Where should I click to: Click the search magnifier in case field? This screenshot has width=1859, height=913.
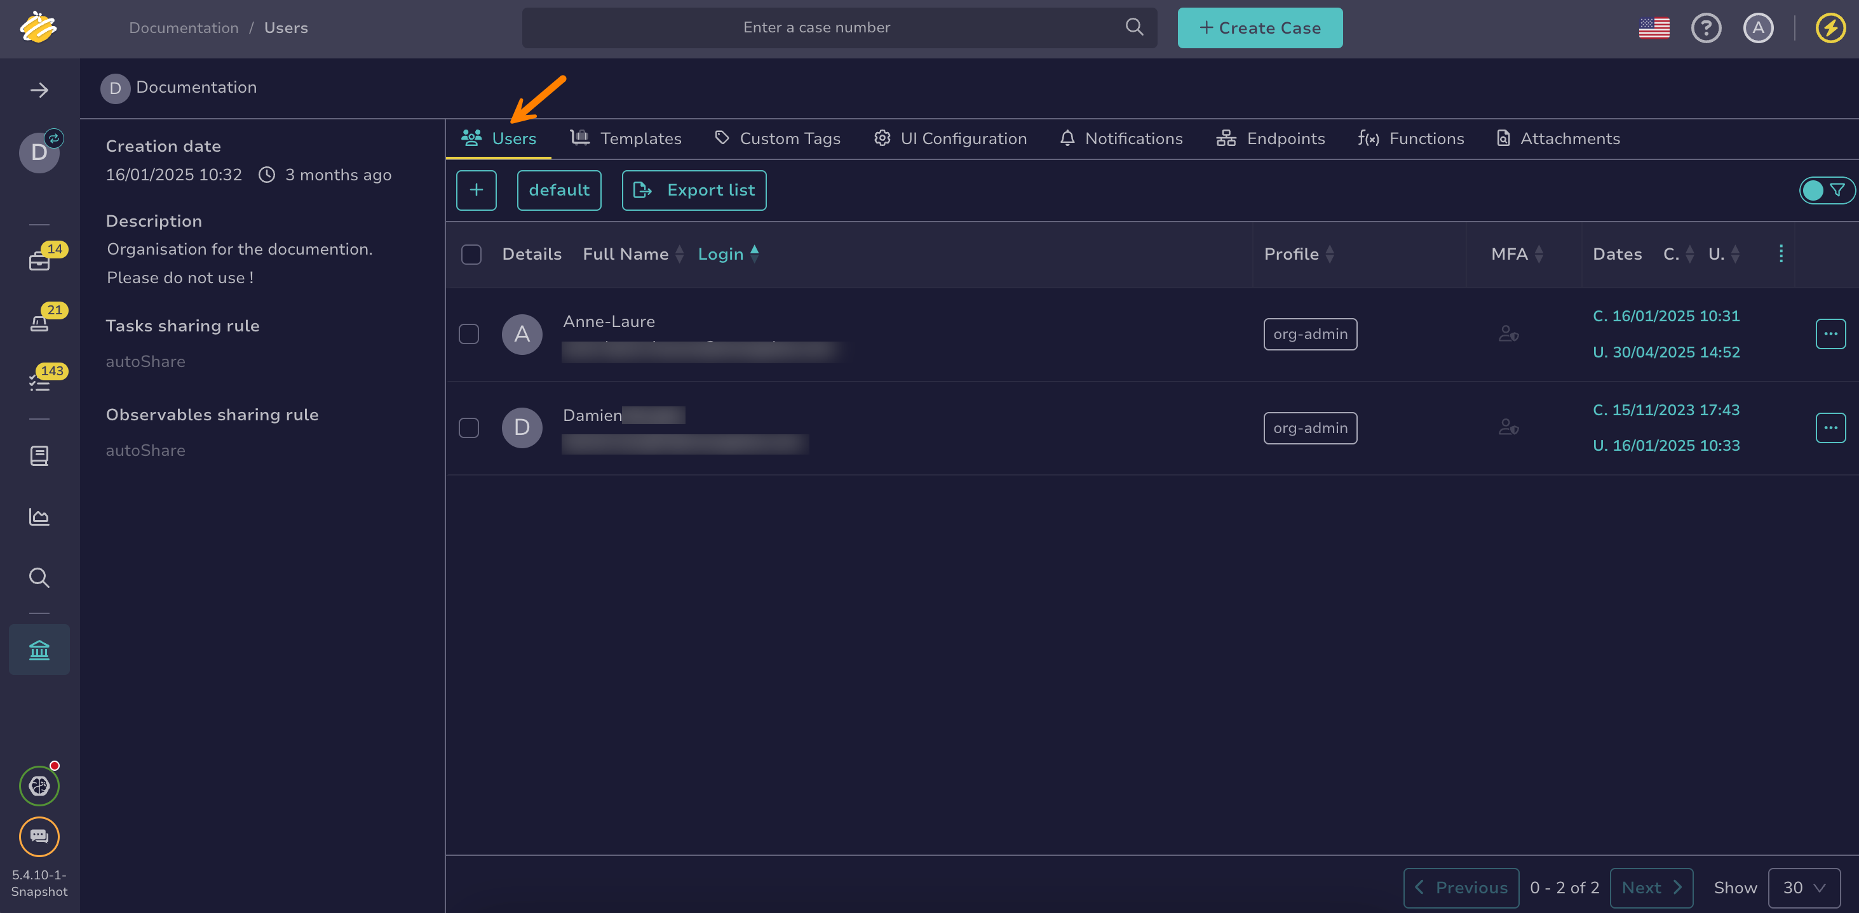pyautogui.click(x=1133, y=27)
